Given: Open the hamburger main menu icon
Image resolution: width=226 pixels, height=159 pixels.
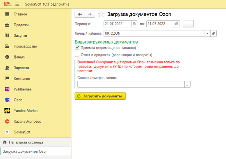Looking at the screenshot, I should coord(17,4).
